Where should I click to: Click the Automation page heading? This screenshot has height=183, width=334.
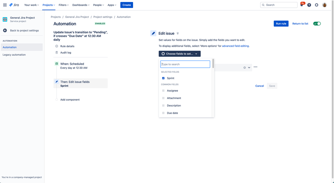[x=65, y=24]
